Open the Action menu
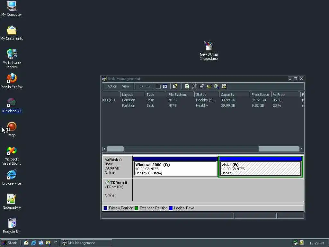The width and height of the screenshot is (329, 247). (112, 86)
